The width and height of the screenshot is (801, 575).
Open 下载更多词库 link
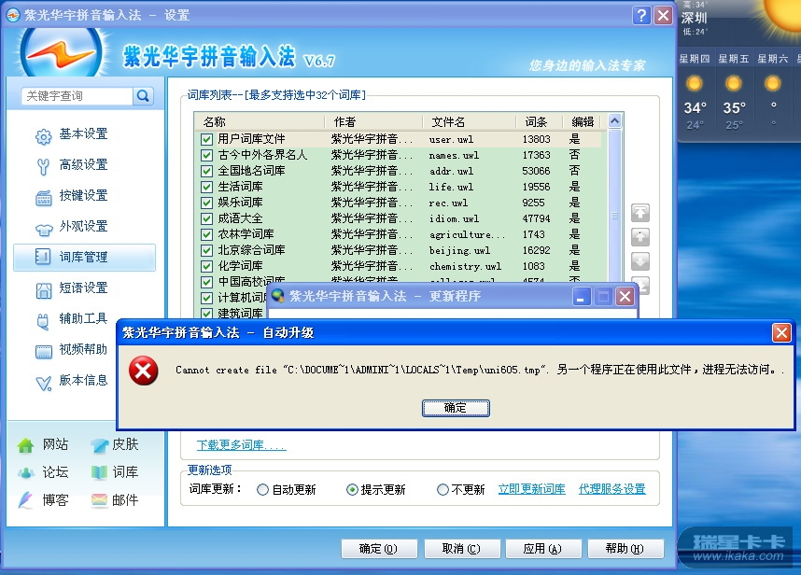[241, 445]
